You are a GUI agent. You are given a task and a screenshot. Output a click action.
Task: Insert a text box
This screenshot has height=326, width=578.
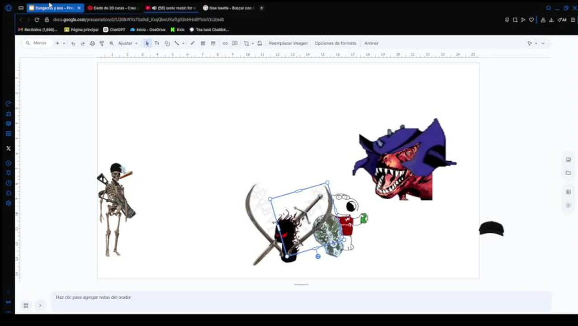coord(157,43)
